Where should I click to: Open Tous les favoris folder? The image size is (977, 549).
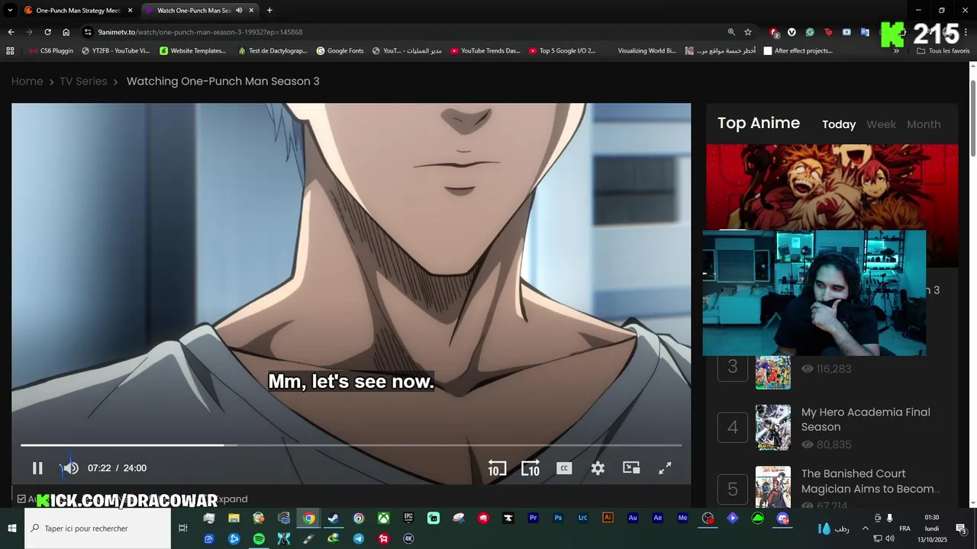pos(943,51)
